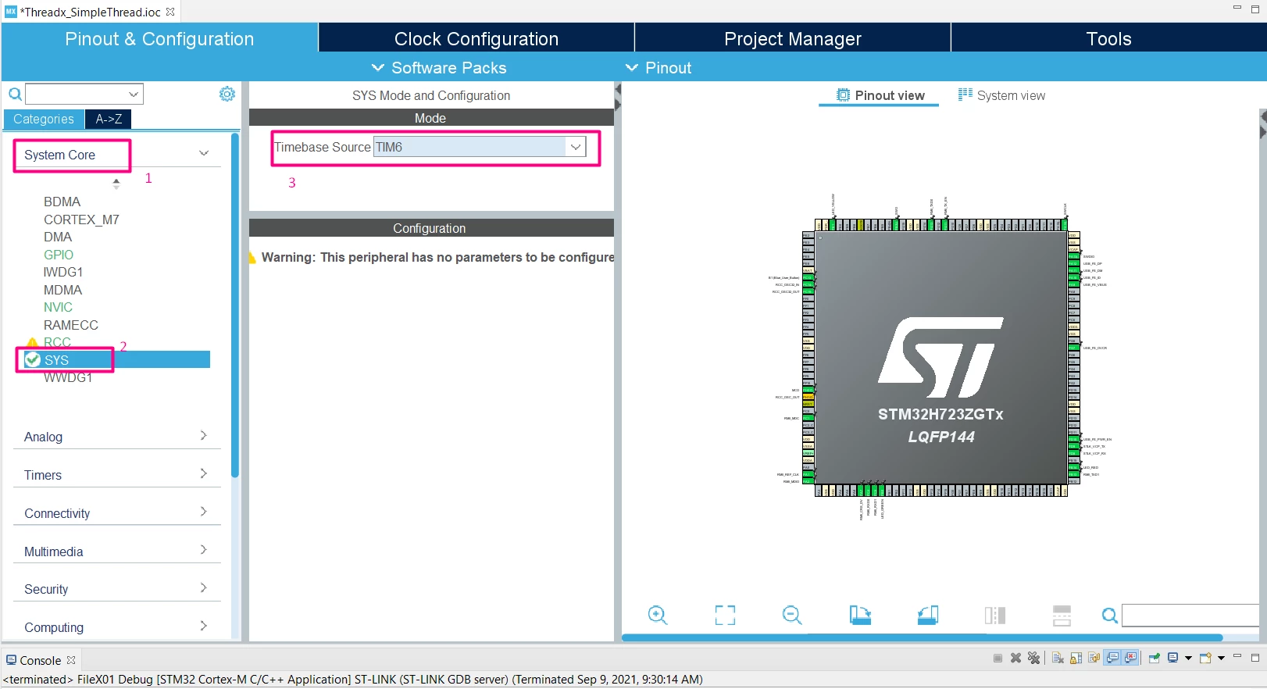Close the Threadx_SimpleThread.ioc editor tab

tap(170, 12)
